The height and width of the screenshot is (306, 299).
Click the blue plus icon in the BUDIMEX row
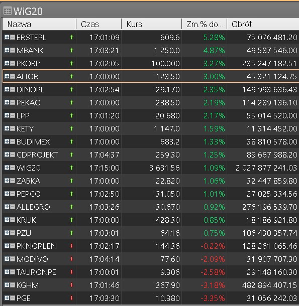pos(7,141)
